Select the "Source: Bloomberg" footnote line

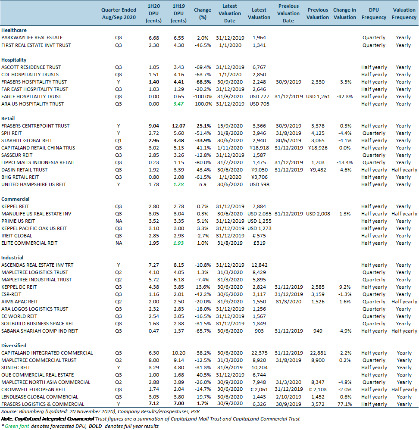100,411
